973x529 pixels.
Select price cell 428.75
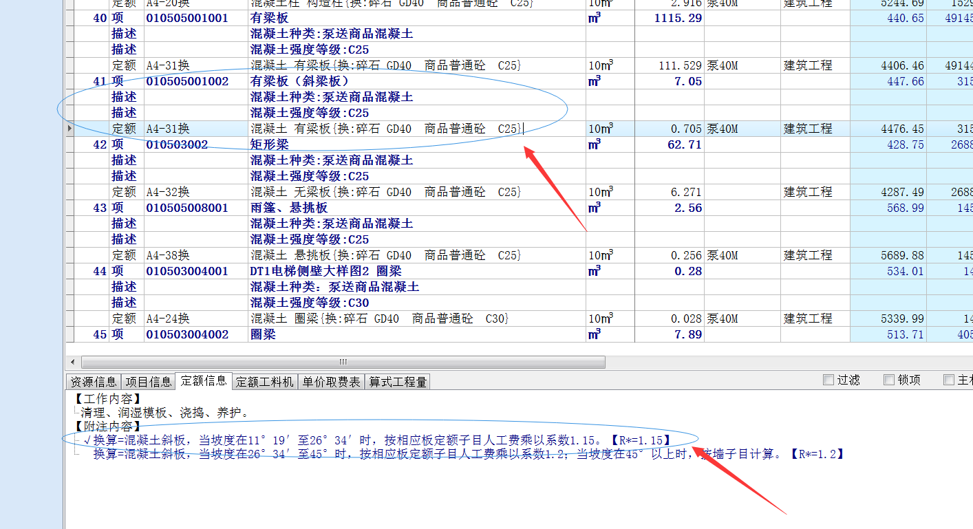coord(906,144)
